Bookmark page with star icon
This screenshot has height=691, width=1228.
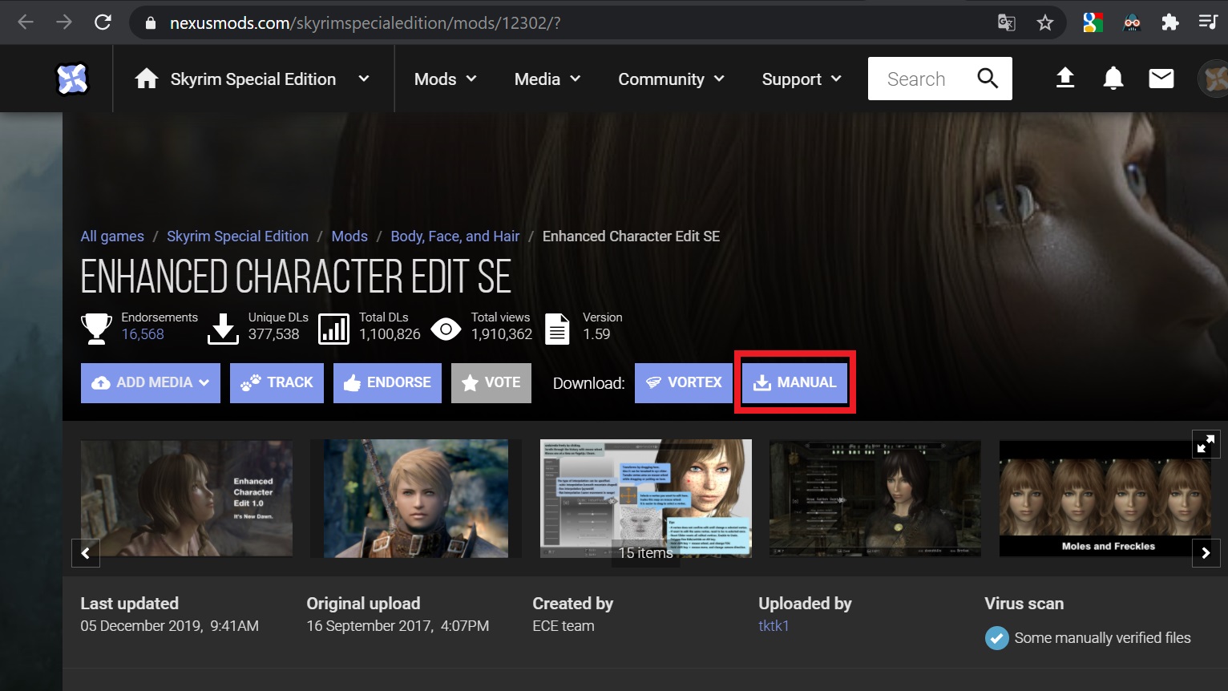tap(1044, 22)
